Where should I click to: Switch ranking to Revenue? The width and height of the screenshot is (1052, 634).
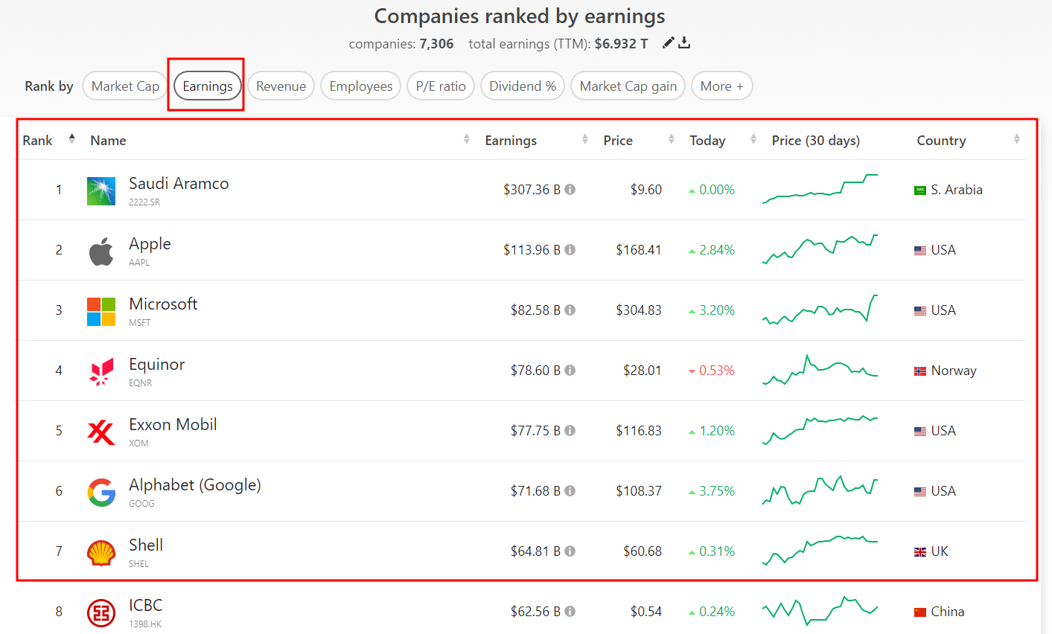[281, 86]
